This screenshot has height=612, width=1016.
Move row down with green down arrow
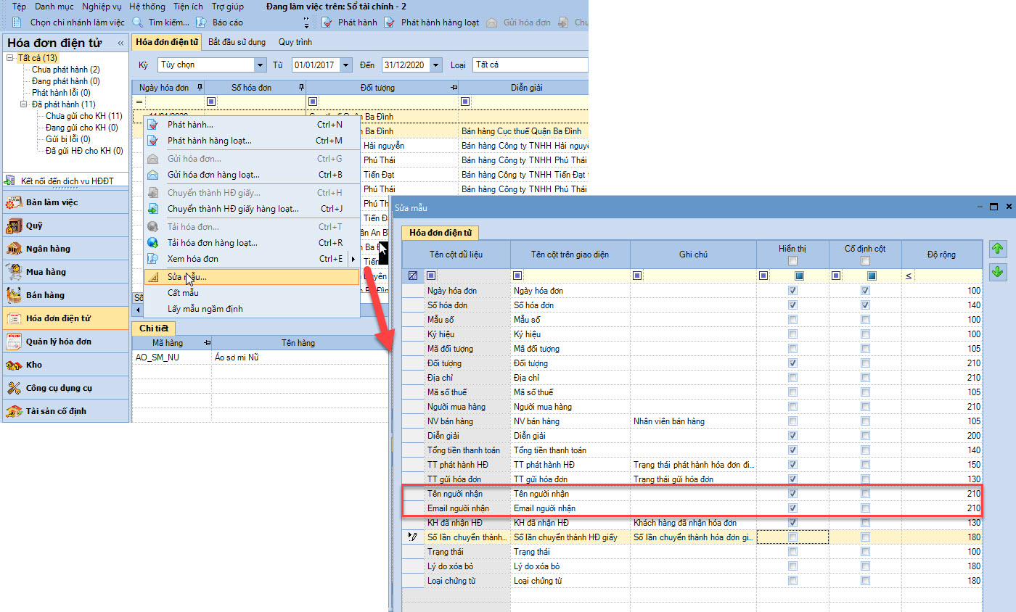click(998, 272)
